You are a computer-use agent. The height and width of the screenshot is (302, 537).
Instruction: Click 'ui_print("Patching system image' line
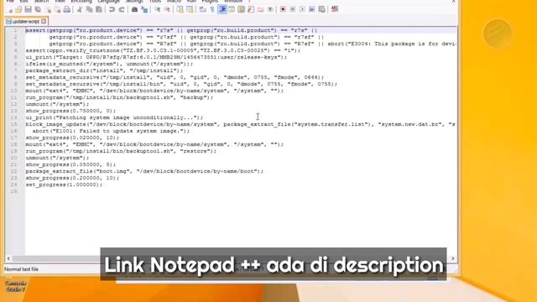point(114,117)
